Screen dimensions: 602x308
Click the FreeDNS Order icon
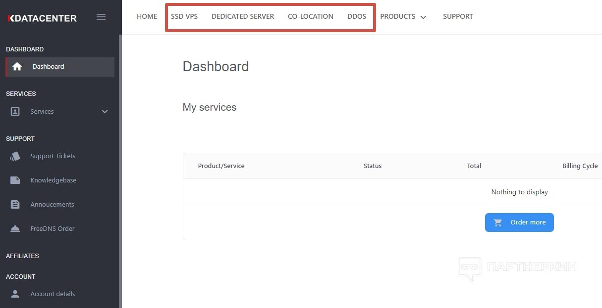pos(15,229)
